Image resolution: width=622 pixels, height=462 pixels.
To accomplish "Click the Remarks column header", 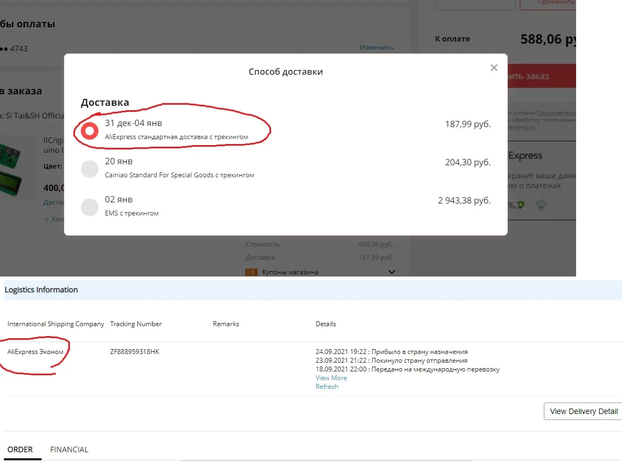I will pos(226,324).
